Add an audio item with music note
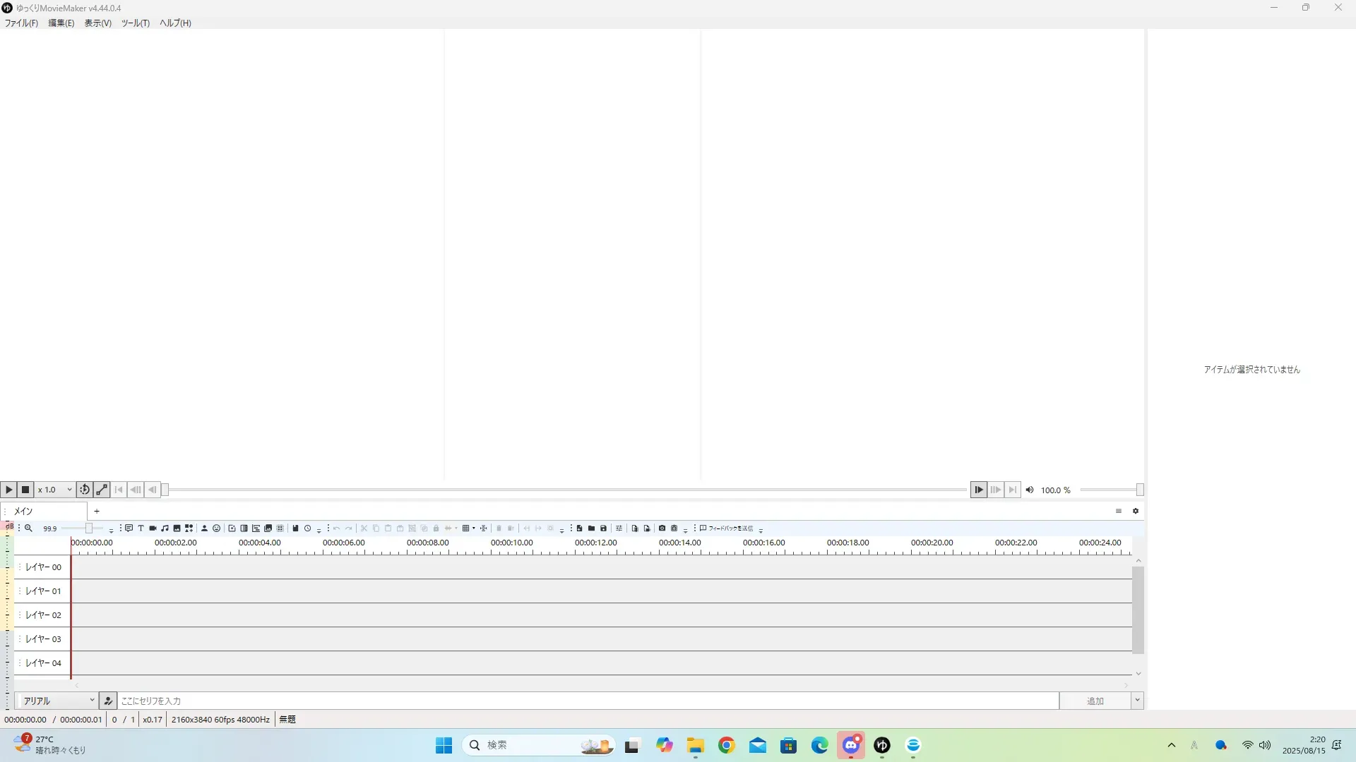Image resolution: width=1356 pixels, height=762 pixels. 165,528
